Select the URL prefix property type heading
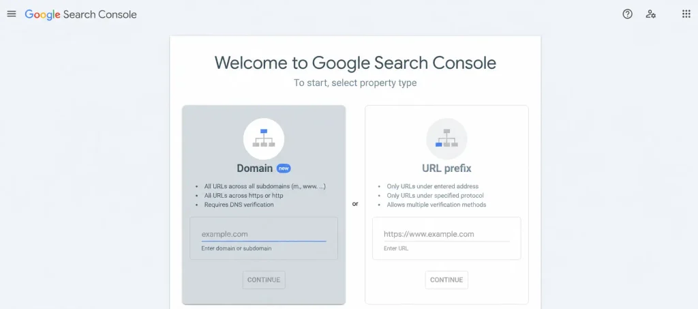Screen dimensions: 698x309 point(446,168)
